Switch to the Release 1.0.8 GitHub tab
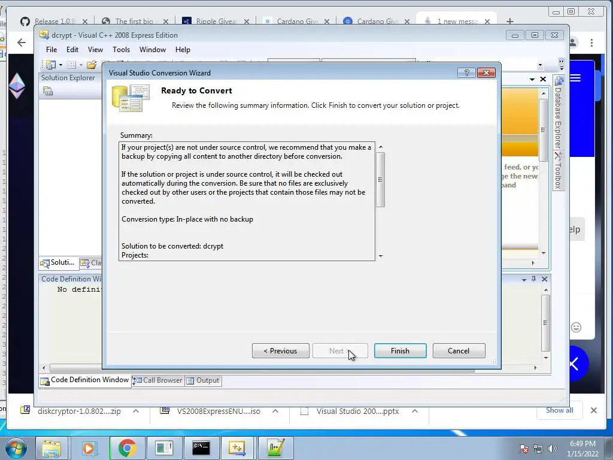The image size is (613, 460). (x=54, y=21)
